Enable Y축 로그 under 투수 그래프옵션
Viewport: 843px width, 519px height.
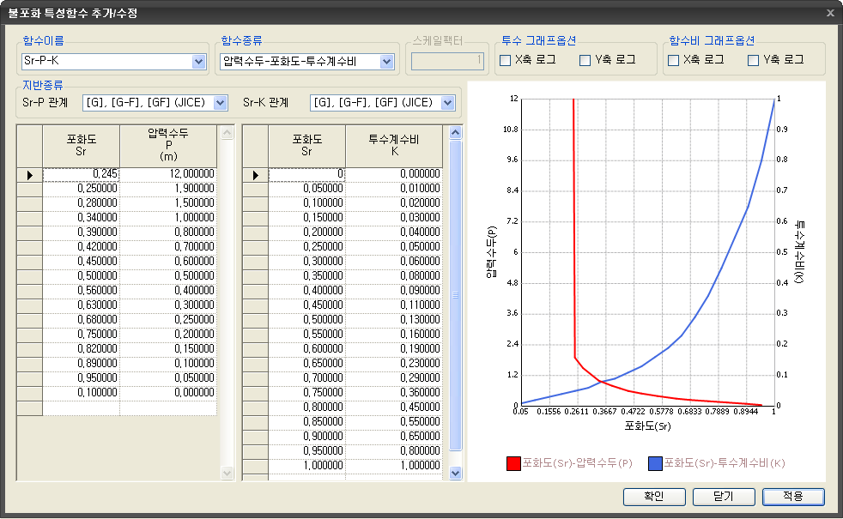tap(585, 60)
